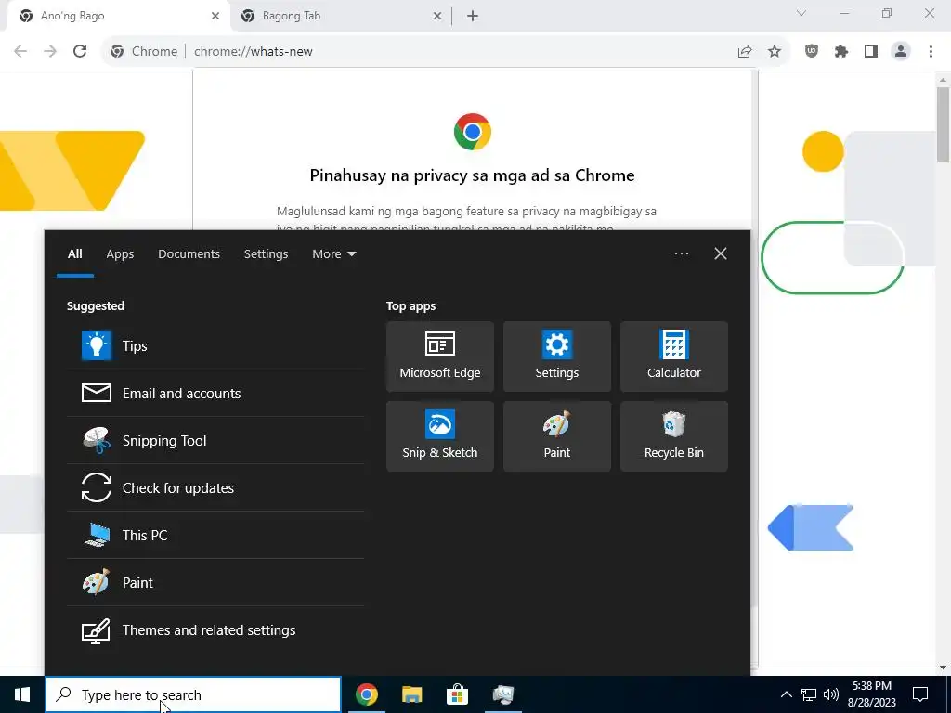The width and height of the screenshot is (951, 713).
Task: Launch Snip & Sketch tile
Action: (439, 436)
